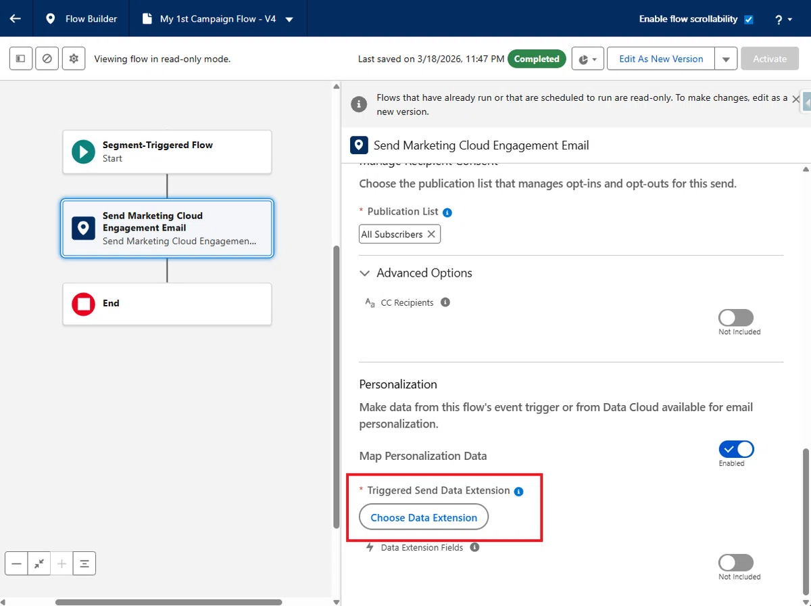811x606 pixels.
Task: Zoom in with the plus button
Action: click(x=62, y=563)
